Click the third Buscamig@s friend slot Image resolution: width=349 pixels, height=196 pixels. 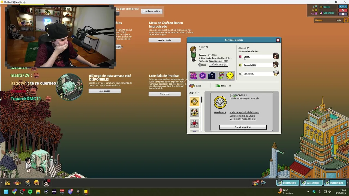[x=335, y=183]
